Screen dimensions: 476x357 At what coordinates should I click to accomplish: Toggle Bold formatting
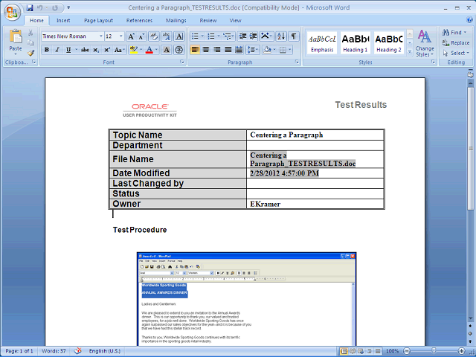point(47,50)
